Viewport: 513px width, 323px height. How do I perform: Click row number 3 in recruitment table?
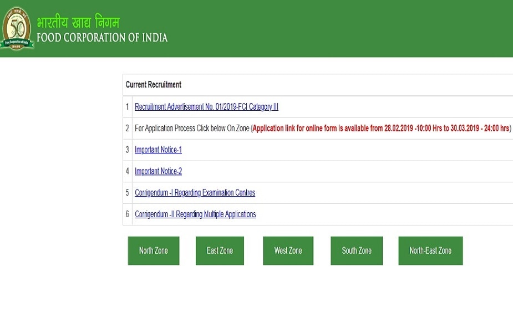(x=127, y=150)
